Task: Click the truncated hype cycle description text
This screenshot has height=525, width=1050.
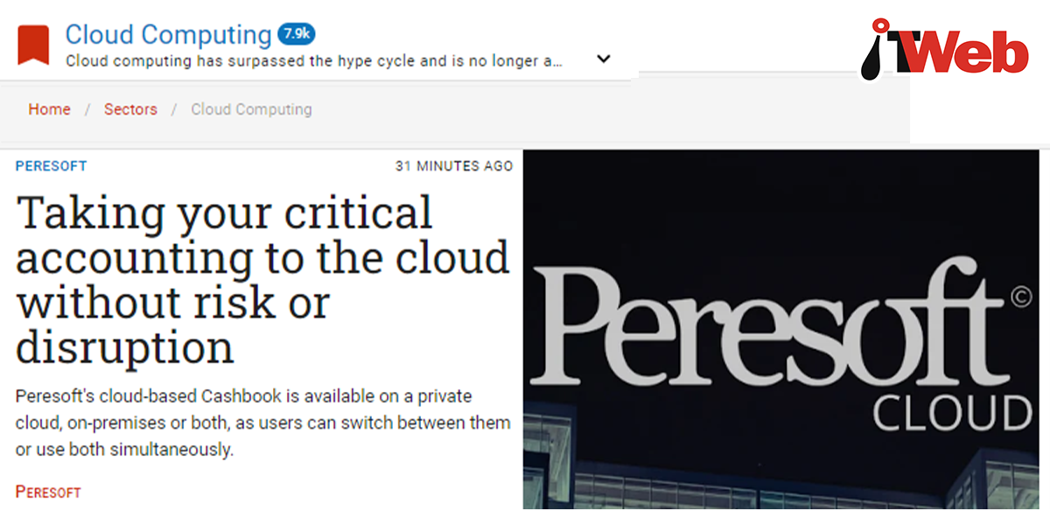Action: (314, 62)
